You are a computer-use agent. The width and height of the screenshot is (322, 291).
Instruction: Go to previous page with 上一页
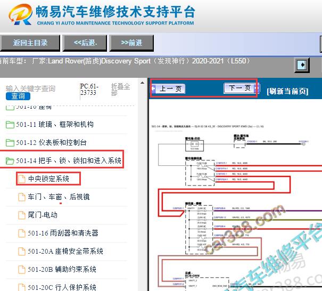[x=168, y=88]
